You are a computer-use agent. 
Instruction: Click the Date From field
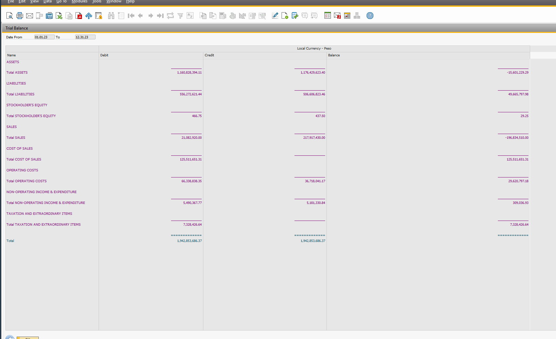click(x=44, y=37)
